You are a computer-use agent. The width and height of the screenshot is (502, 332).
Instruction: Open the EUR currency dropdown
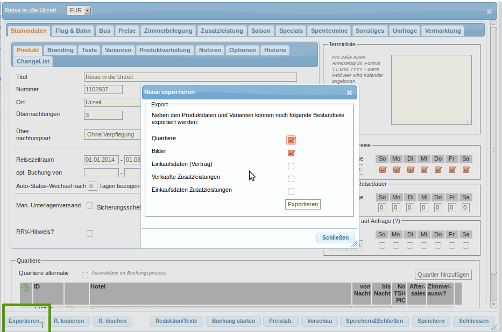[79, 11]
